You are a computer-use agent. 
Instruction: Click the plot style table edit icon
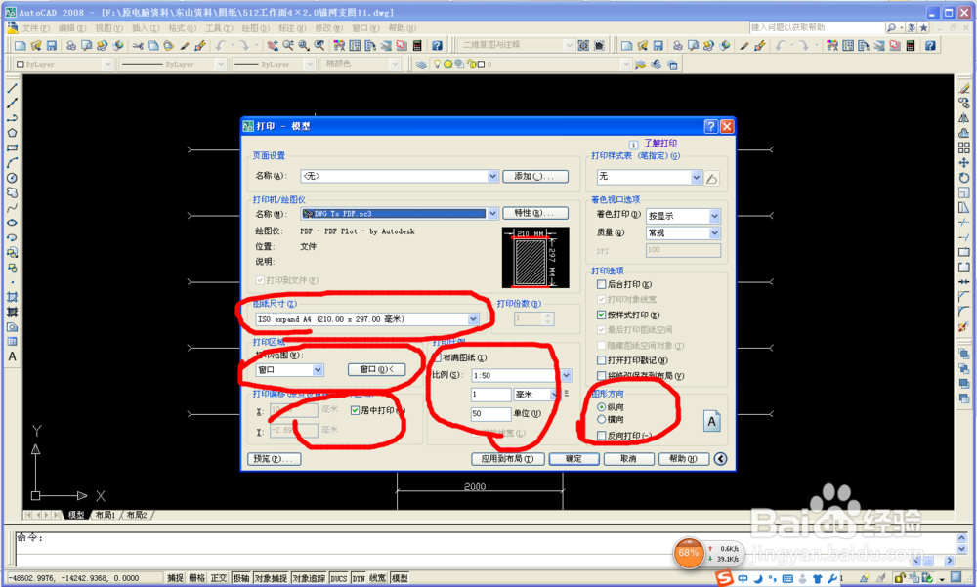pyautogui.click(x=711, y=178)
